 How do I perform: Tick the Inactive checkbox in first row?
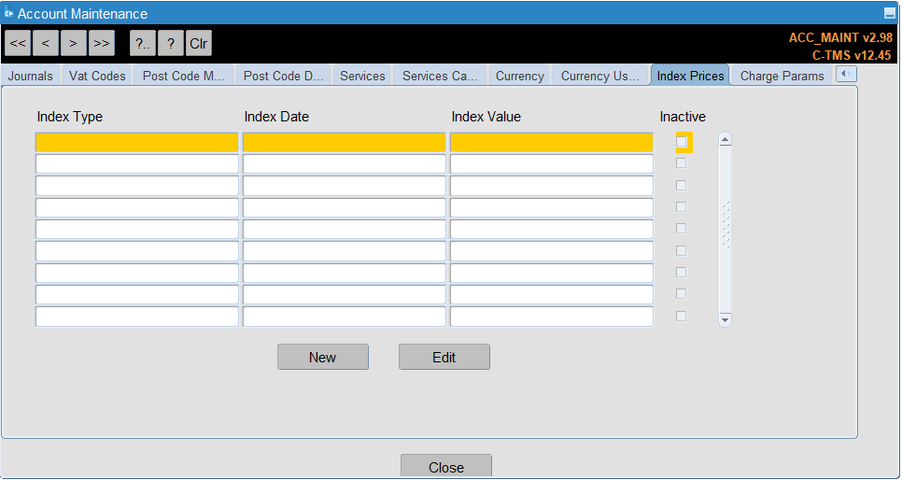point(682,142)
